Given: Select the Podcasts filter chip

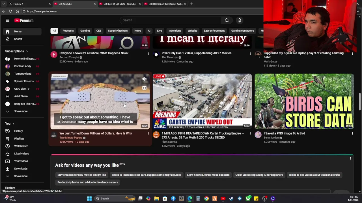Looking at the screenshot, I should click(68, 31).
